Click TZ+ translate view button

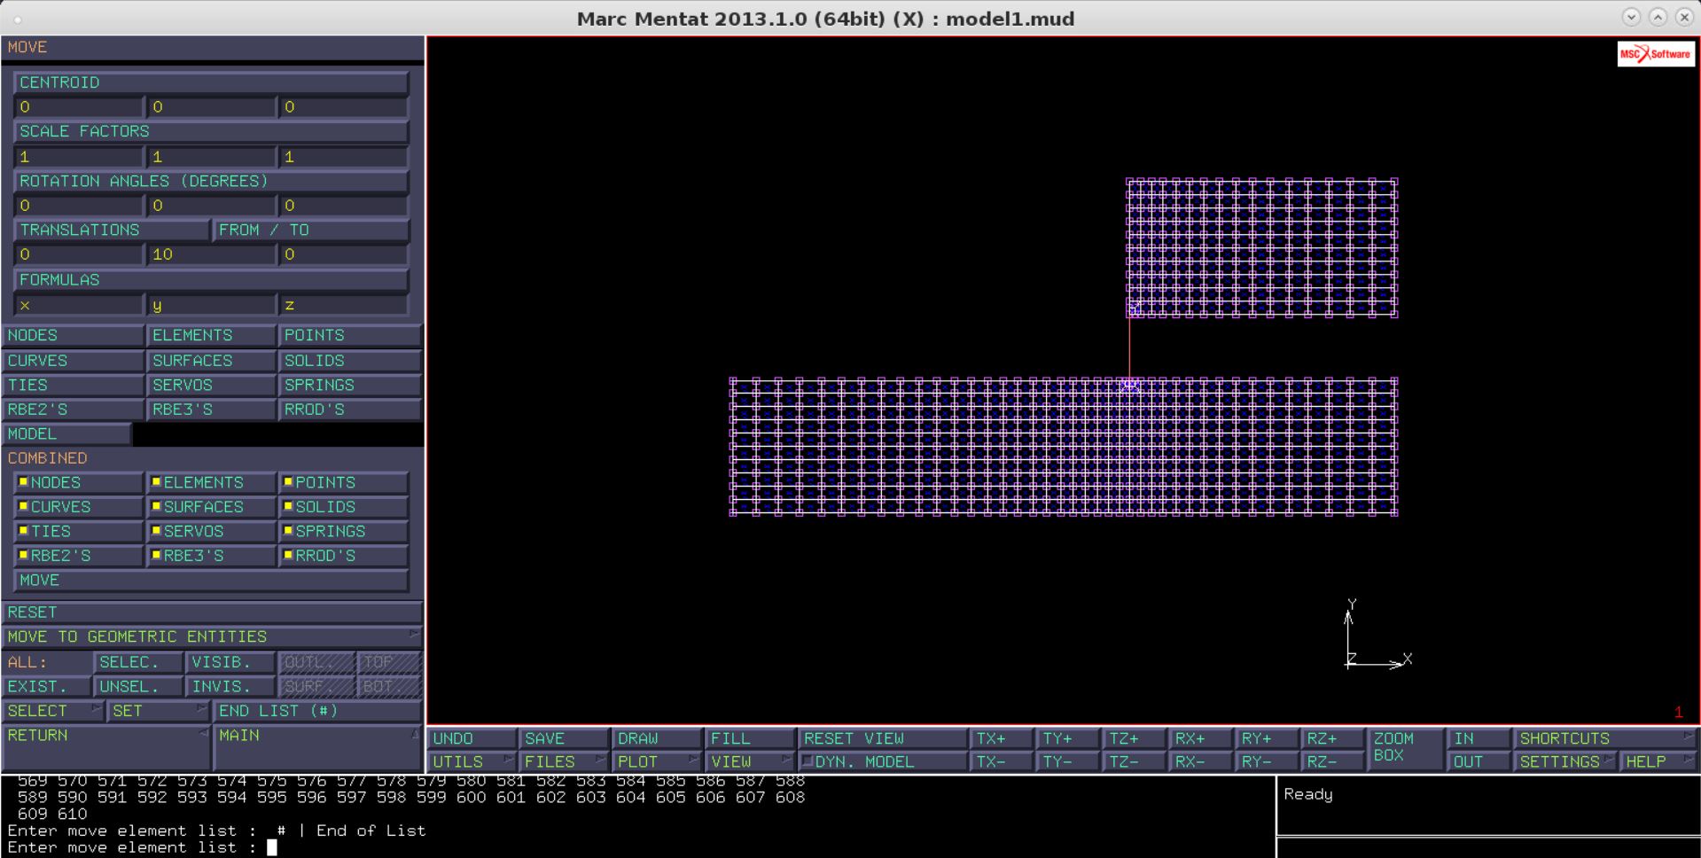pyautogui.click(x=1134, y=738)
